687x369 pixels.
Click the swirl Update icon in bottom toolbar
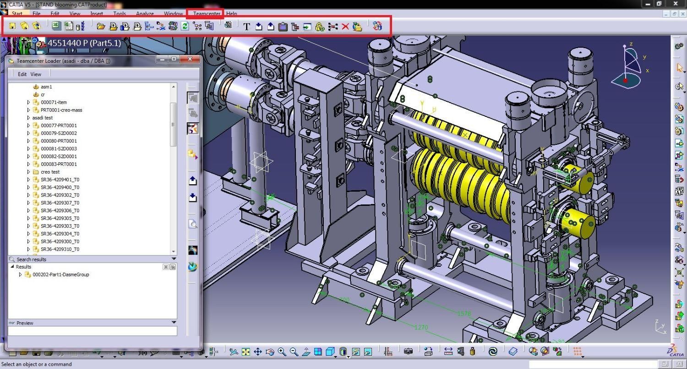(x=493, y=352)
